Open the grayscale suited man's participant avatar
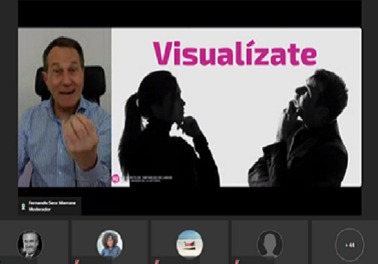The image size is (378, 264). [29, 244]
